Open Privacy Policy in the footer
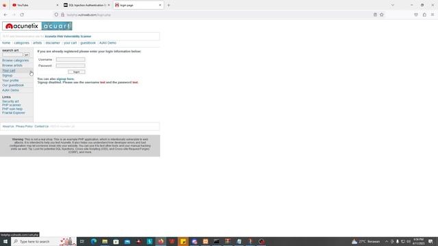This screenshot has height=246, width=438. (x=25, y=126)
